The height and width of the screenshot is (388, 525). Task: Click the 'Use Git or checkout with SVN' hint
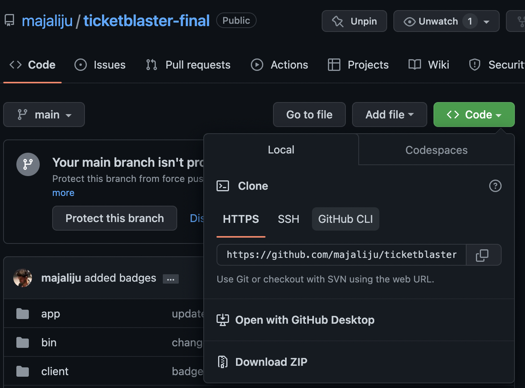pyautogui.click(x=325, y=279)
